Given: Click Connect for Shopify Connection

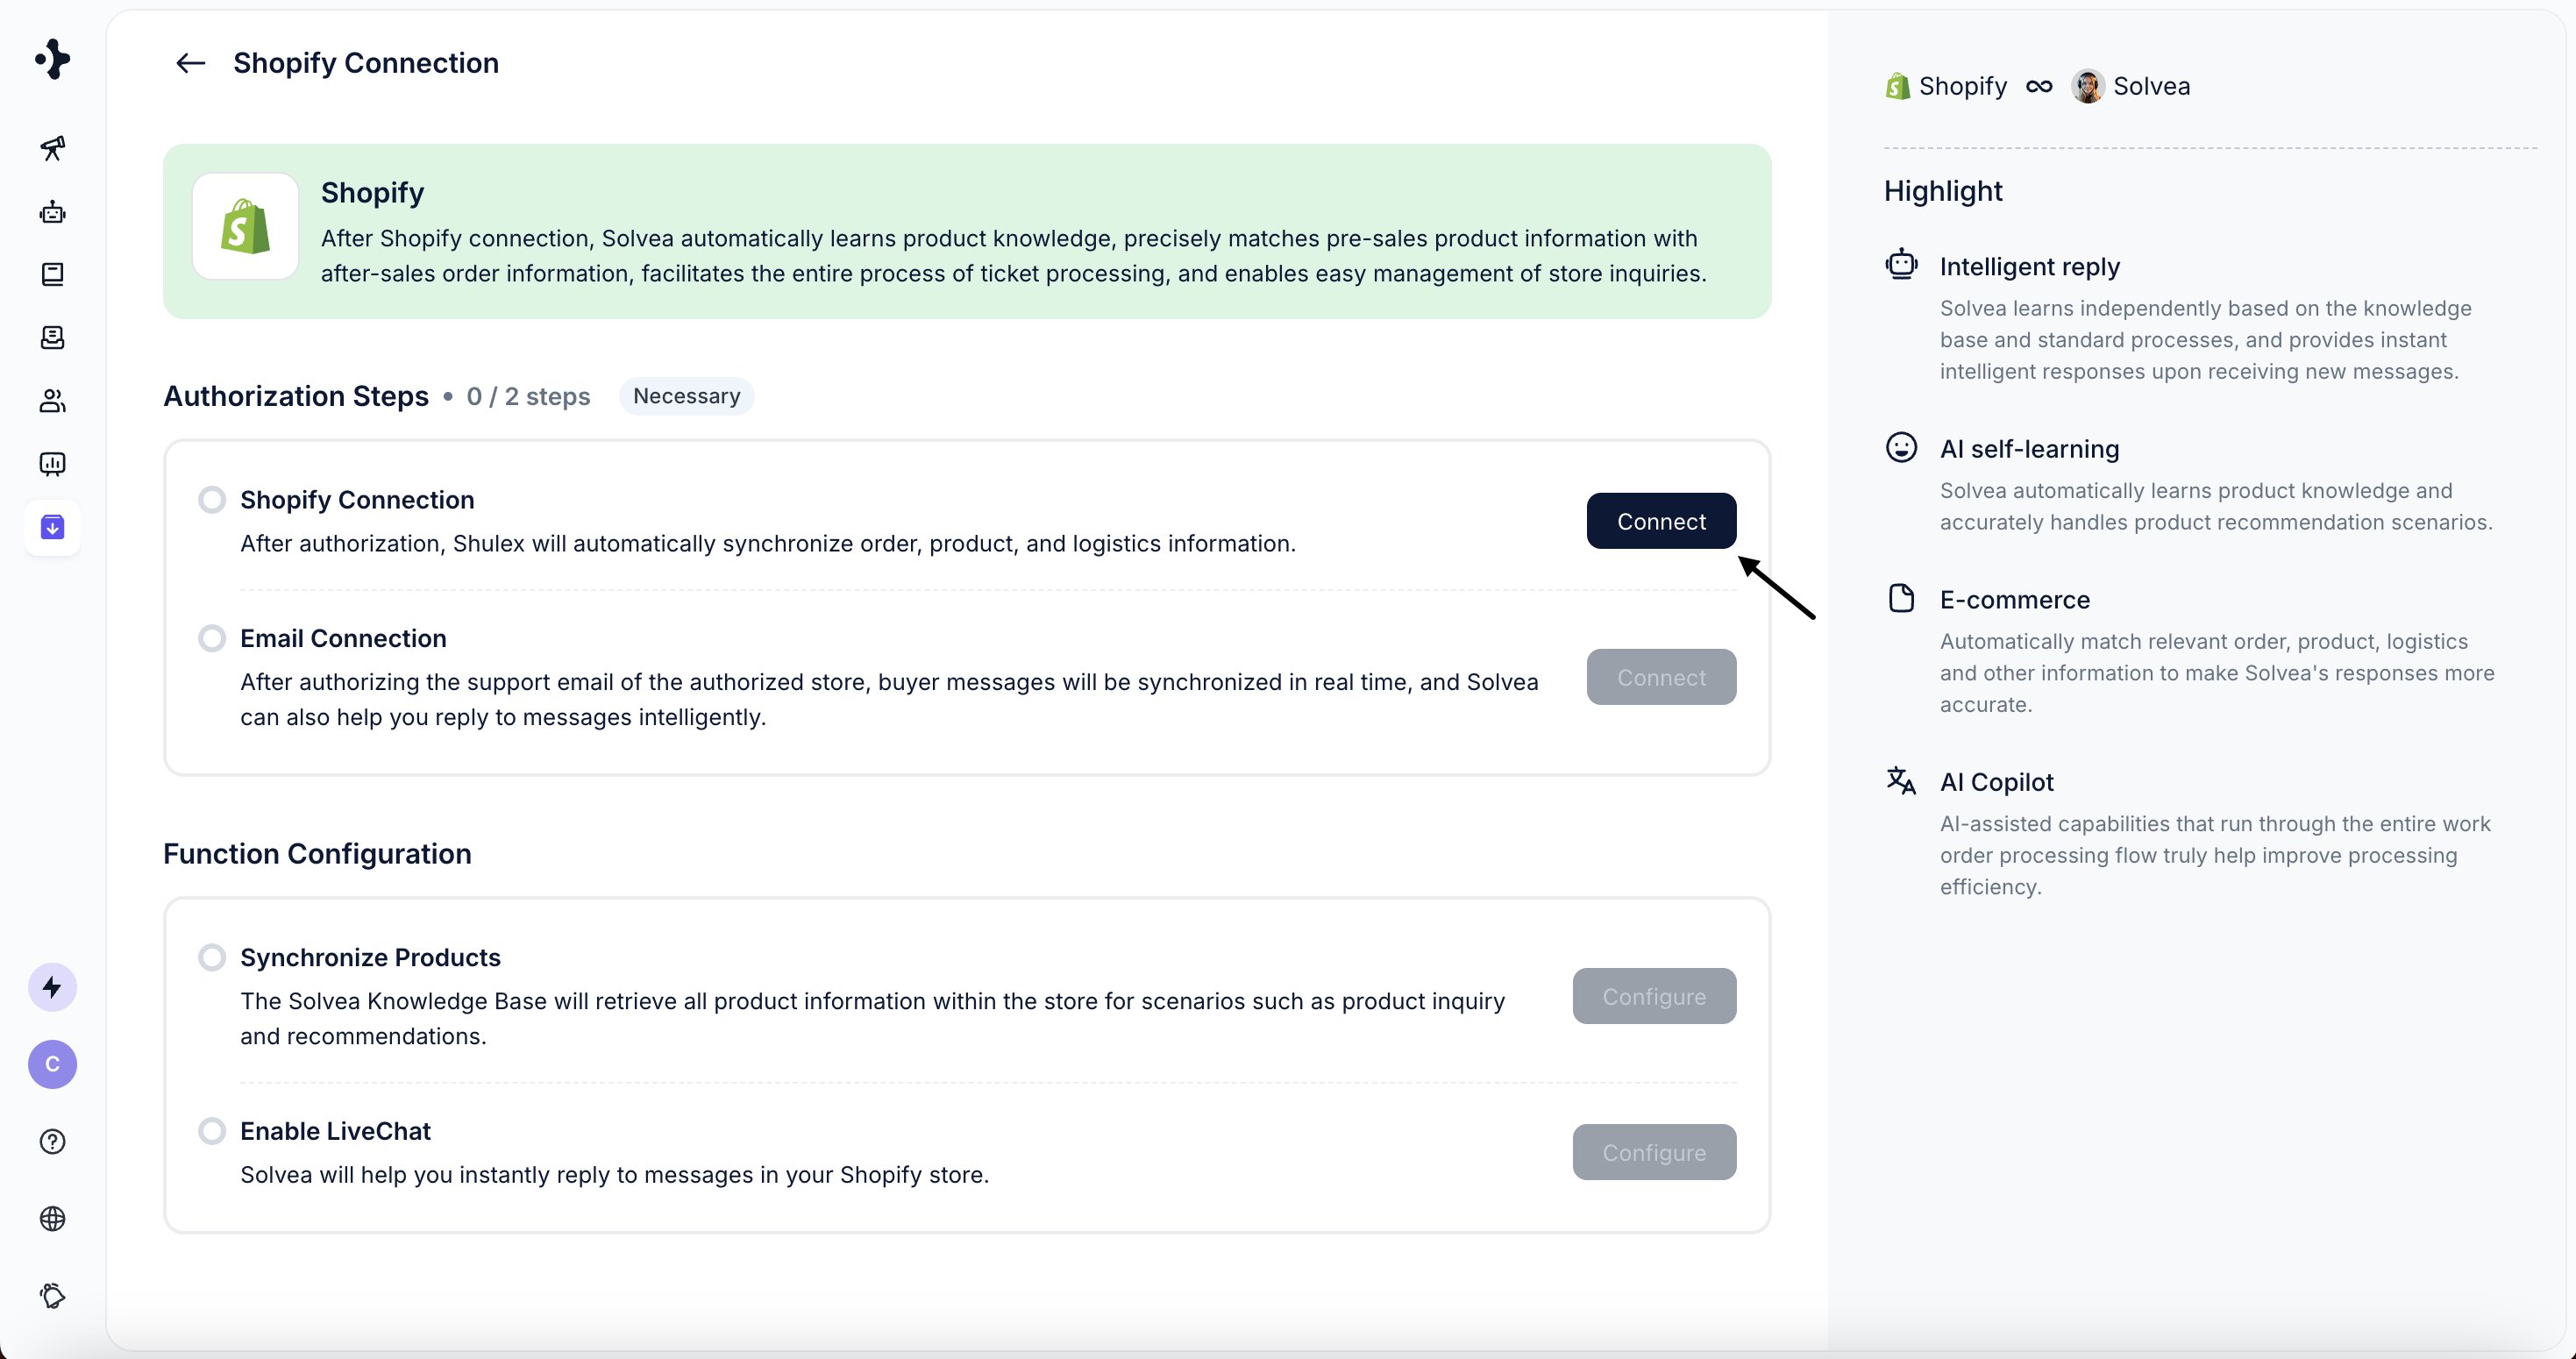Looking at the screenshot, I should [1661, 521].
